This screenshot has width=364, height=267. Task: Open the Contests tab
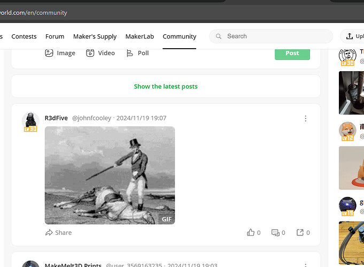click(24, 36)
